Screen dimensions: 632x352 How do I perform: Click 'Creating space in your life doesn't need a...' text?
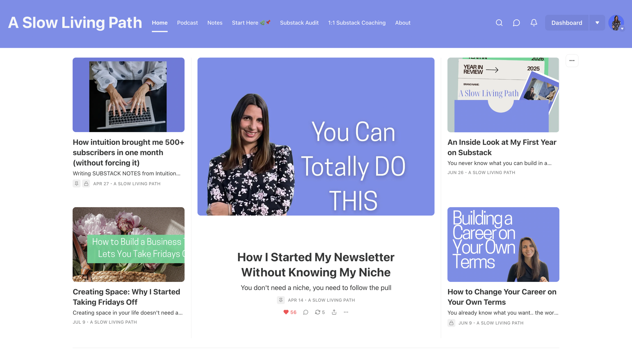point(128,313)
